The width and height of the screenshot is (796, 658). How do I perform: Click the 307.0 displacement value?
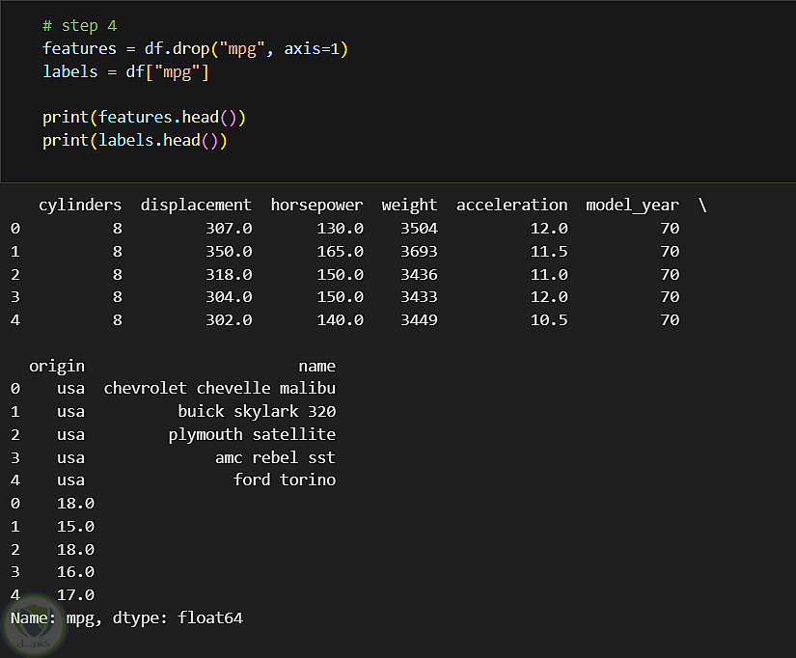tap(229, 229)
